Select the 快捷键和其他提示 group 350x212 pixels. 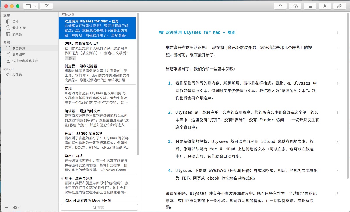tap(25, 61)
